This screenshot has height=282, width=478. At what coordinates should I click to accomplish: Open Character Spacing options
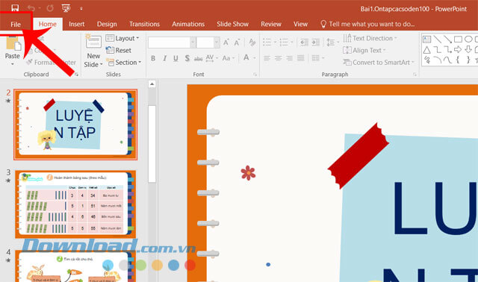tap(211, 58)
